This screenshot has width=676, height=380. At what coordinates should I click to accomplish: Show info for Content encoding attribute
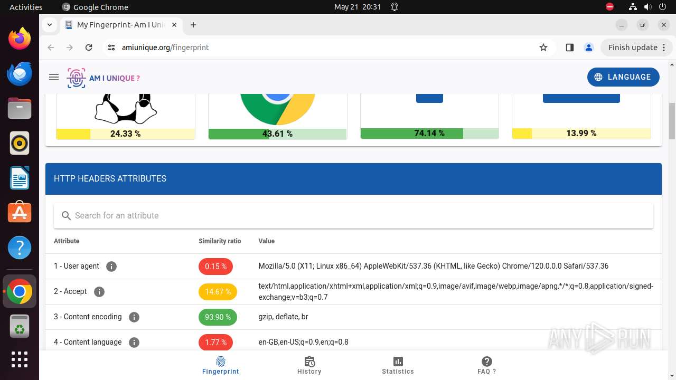tap(134, 317)
